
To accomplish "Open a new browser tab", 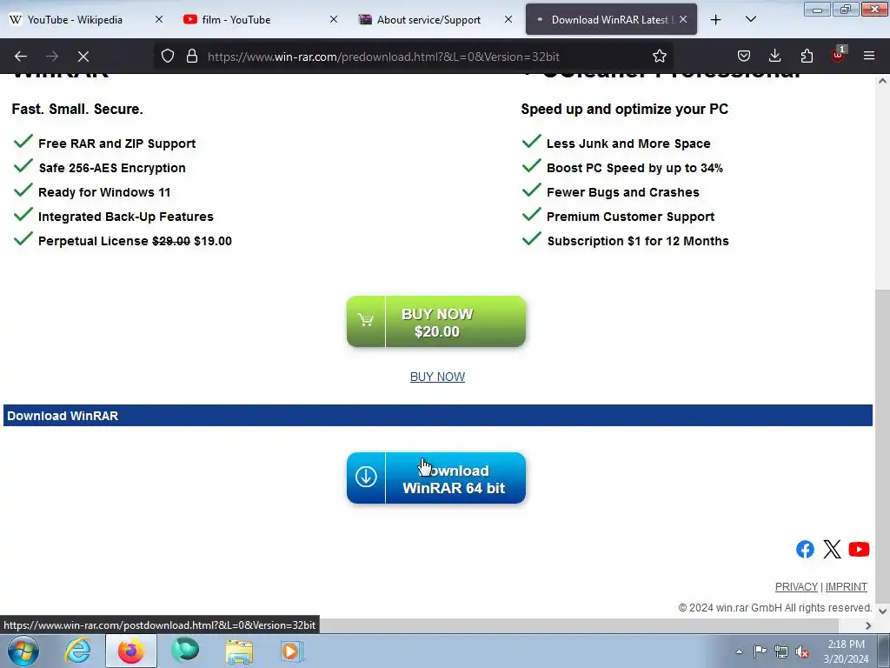I will click(716, 20).
